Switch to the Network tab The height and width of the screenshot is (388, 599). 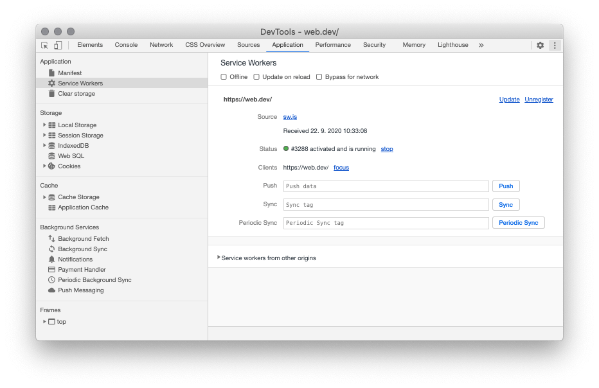(161, 45)
